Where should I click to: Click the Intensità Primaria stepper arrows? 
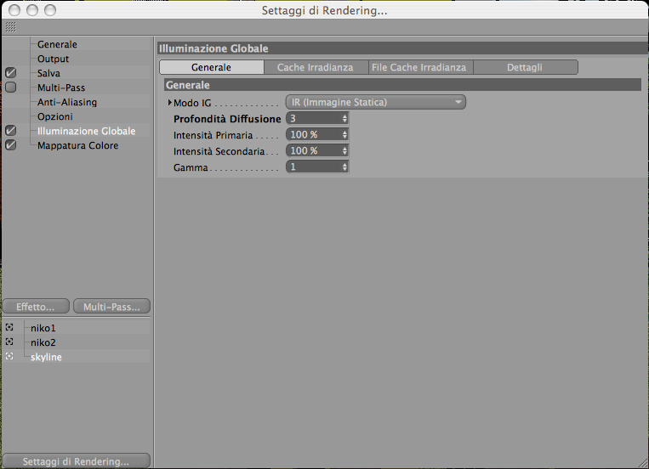(344, 135)
